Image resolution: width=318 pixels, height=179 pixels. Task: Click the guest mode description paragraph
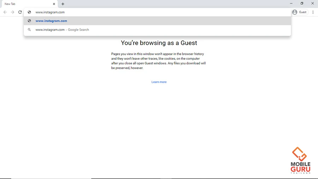(x=158, y=61)
